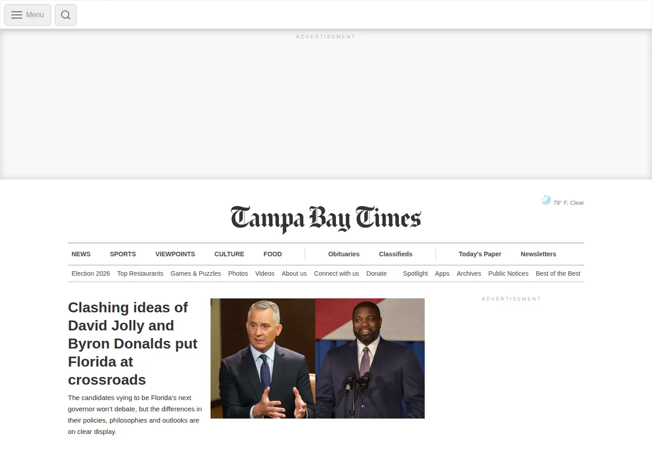This screenshot has height=452, width=652.
Task: Click the Videos link
Action: pos(265,273)
